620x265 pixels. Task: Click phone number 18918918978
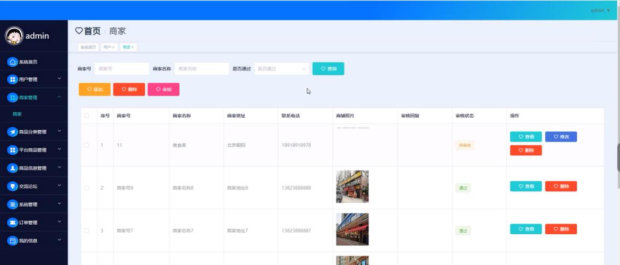[x=296, y=145]
